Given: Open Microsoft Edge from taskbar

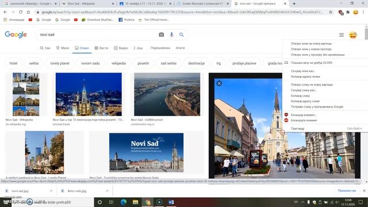Looking at the screenshot, I should (124, 202).
